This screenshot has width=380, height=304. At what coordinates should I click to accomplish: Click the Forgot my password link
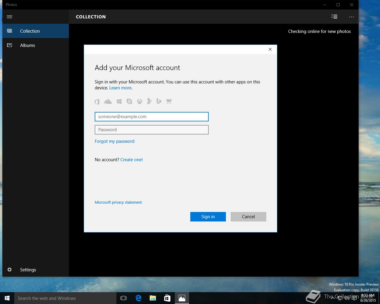coord(115,141)
